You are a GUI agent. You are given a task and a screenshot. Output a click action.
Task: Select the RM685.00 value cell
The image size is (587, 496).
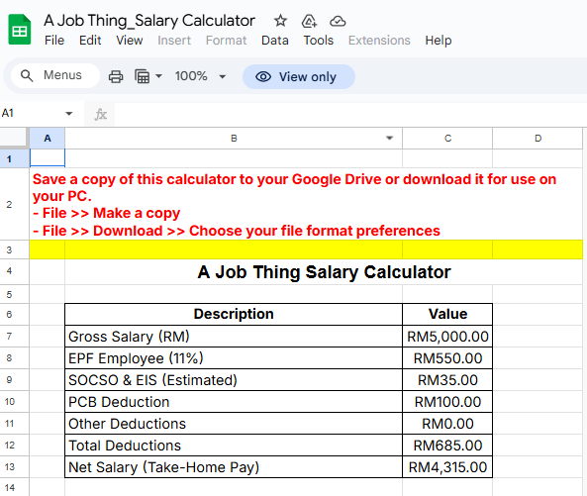(447, 446)
